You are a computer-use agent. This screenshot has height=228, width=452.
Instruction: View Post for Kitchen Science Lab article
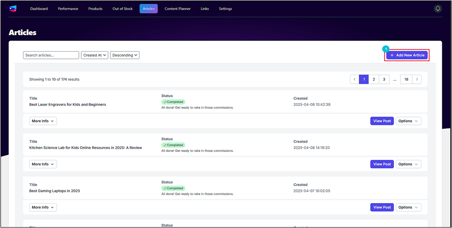click(382, 164)
